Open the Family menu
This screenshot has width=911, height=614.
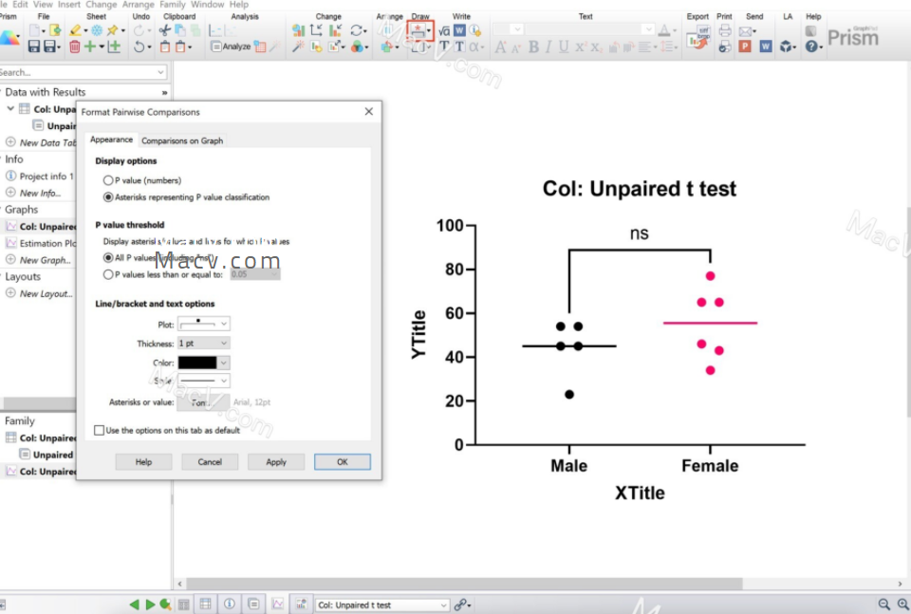[x=173, y=5]
